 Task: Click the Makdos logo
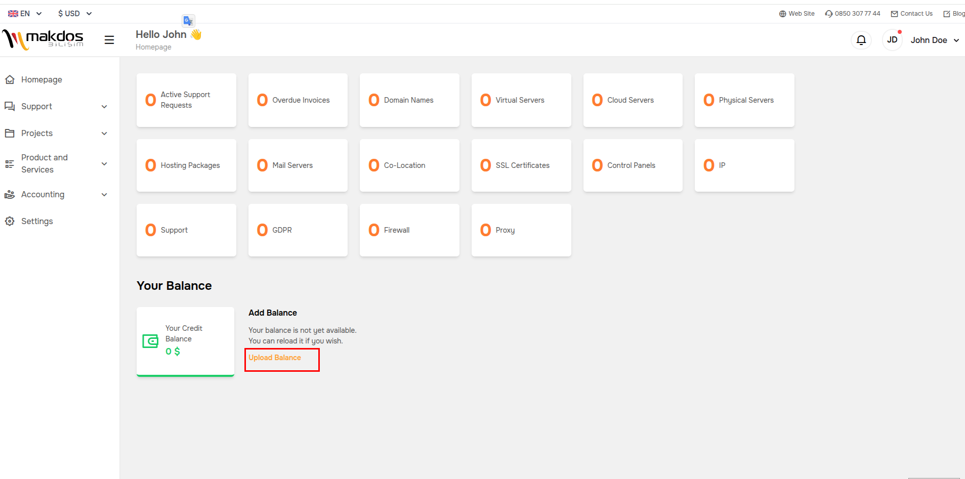click(x=43, y=39)
